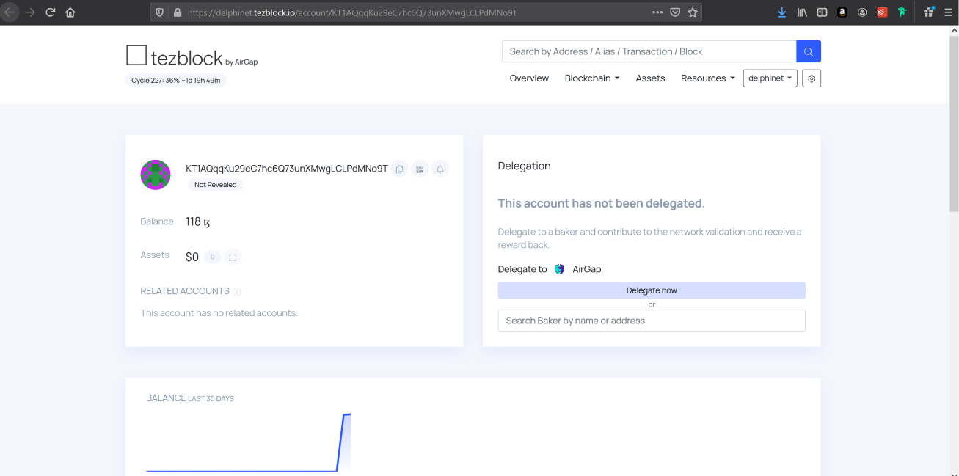Click the Not Revealed badge
This screenshot has width=959, height=476.
(216, 185)
